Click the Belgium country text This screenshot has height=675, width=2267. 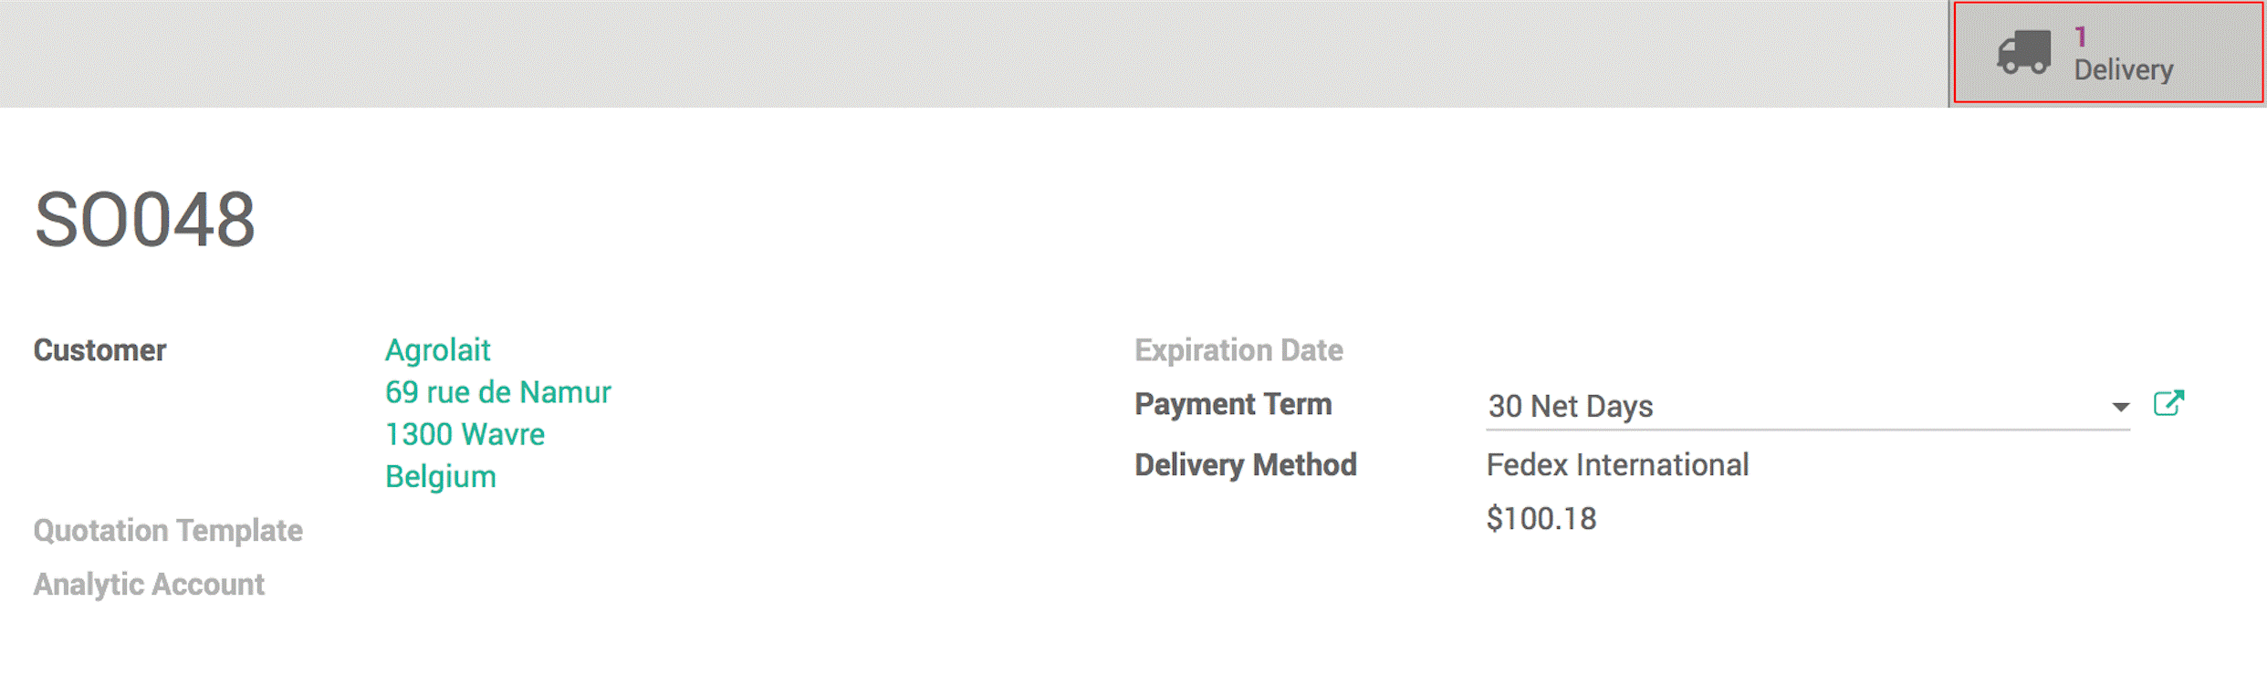pyautogui.click(x=441, y=476)
